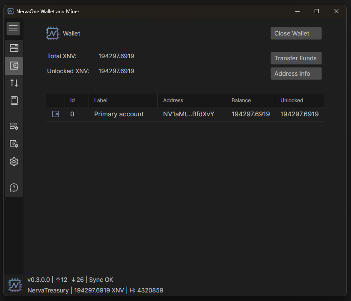Select the Primary account table row
Screen dimensions: 351x301
pyautogui.click(x=184, y=114)
